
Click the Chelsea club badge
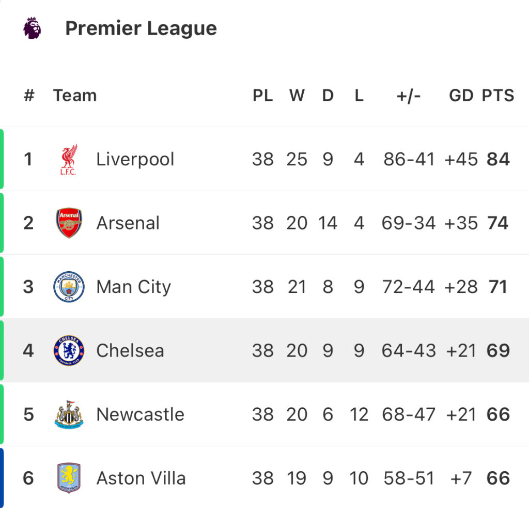click(69, 350)
